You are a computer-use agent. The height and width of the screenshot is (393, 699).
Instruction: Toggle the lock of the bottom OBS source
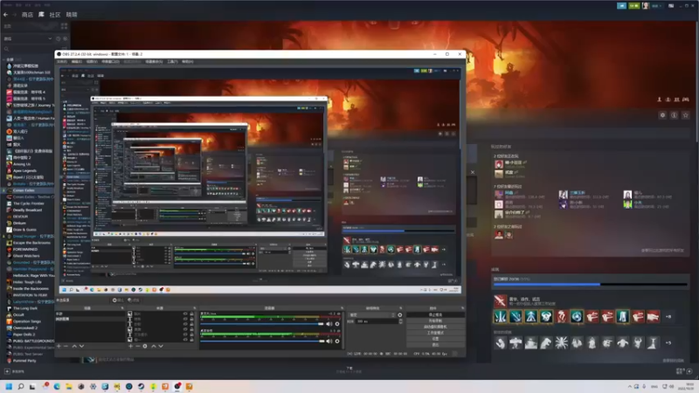click(x=191, y=340)
